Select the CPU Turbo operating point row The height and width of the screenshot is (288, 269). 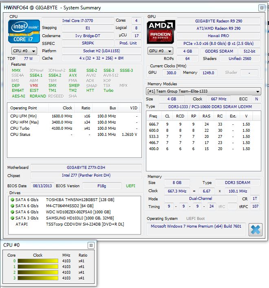(74, 128)
